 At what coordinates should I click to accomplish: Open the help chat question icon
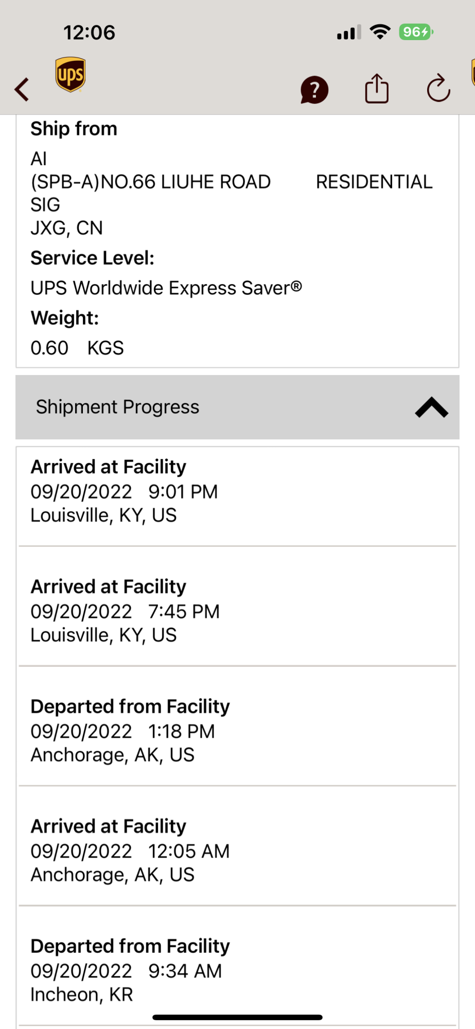point(314,90)
